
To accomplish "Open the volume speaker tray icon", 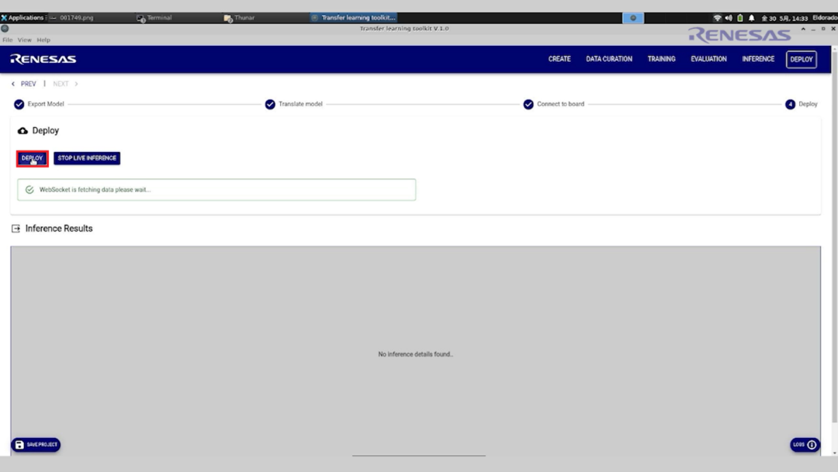I will pos(729,18).
